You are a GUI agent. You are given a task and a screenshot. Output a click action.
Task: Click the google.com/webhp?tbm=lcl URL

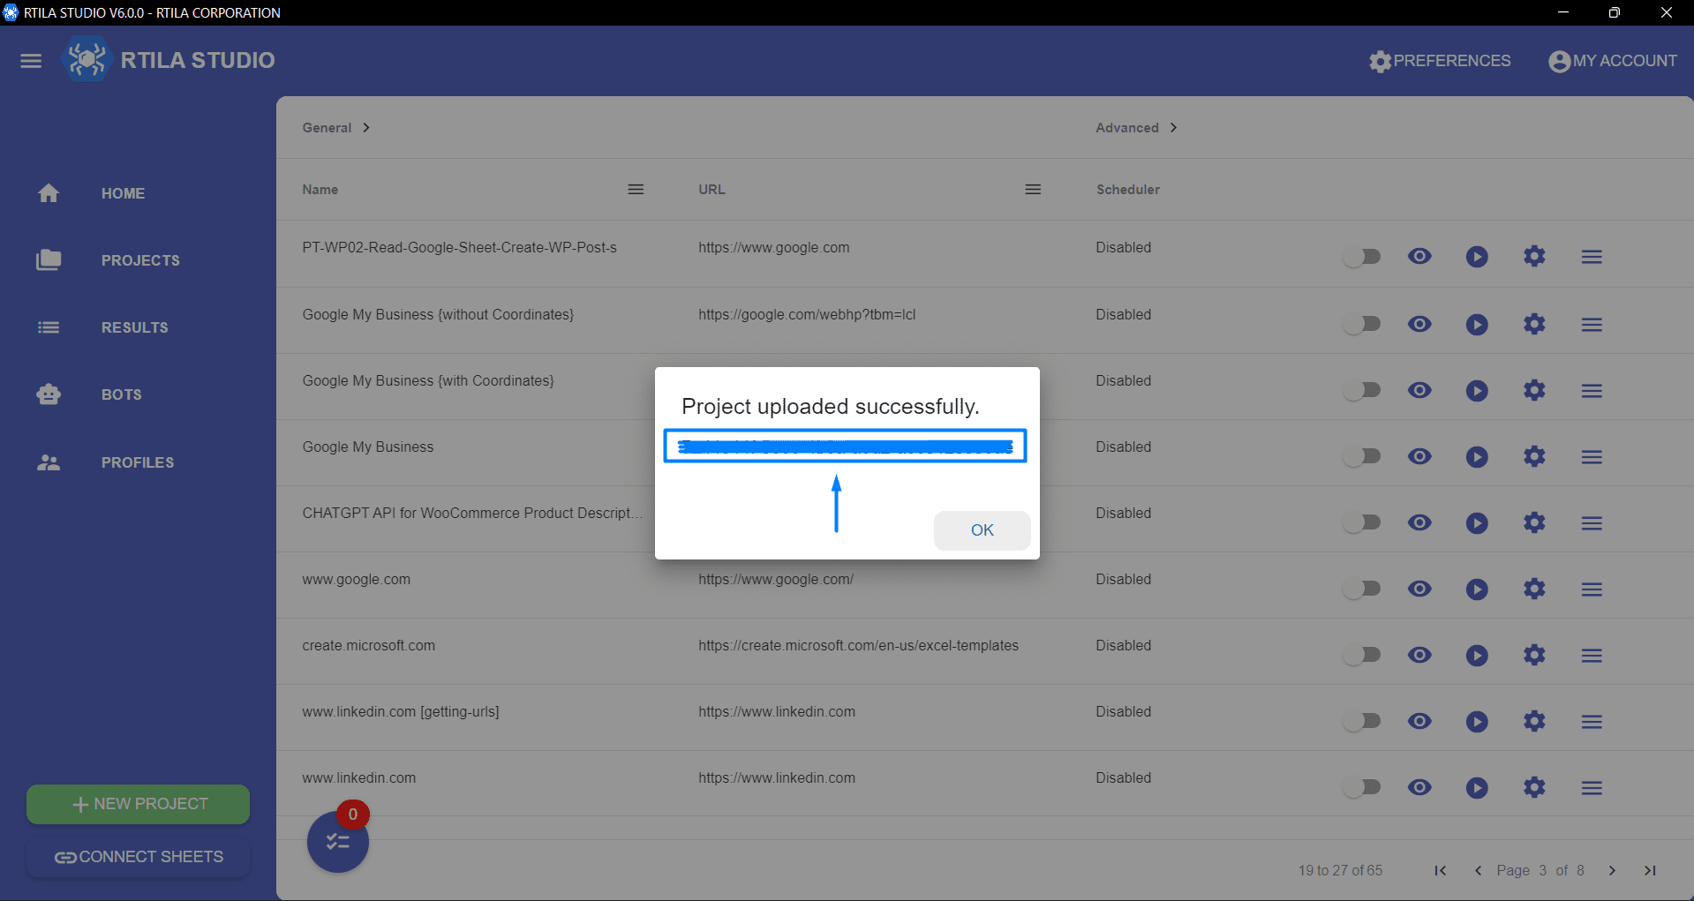click(x=807, y=315)
